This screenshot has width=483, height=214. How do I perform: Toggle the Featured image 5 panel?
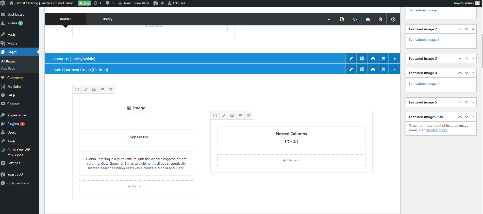coord(473,102)
